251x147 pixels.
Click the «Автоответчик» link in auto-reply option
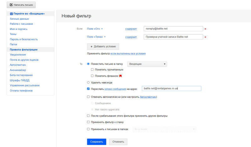point(148,97)
